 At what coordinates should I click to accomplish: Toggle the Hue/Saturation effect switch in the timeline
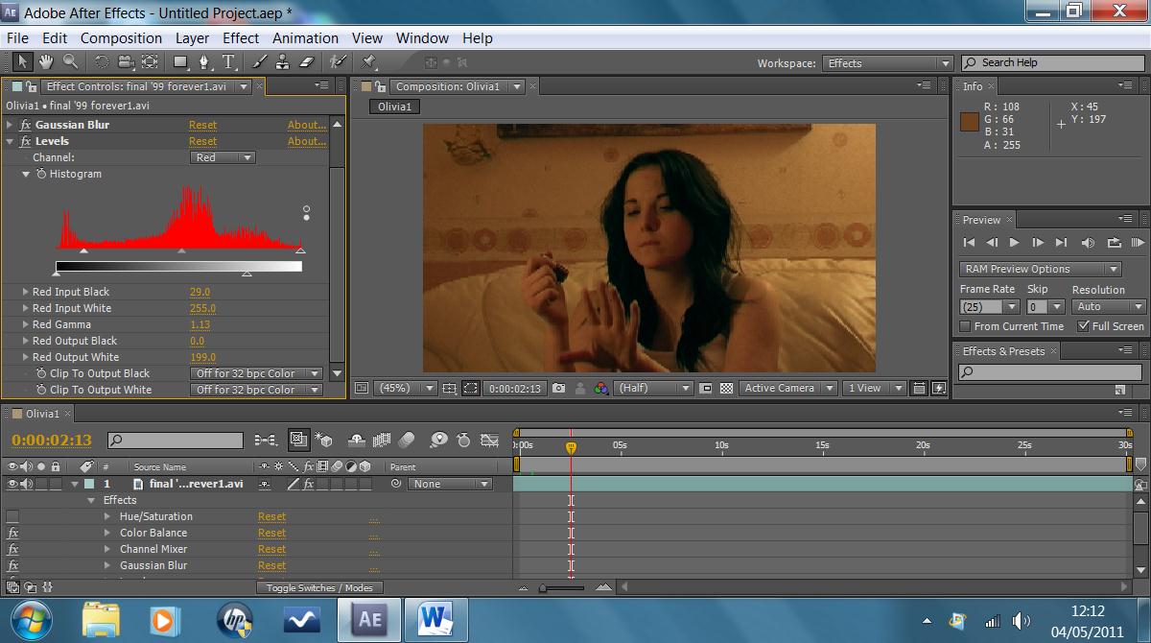click(12, 516)
